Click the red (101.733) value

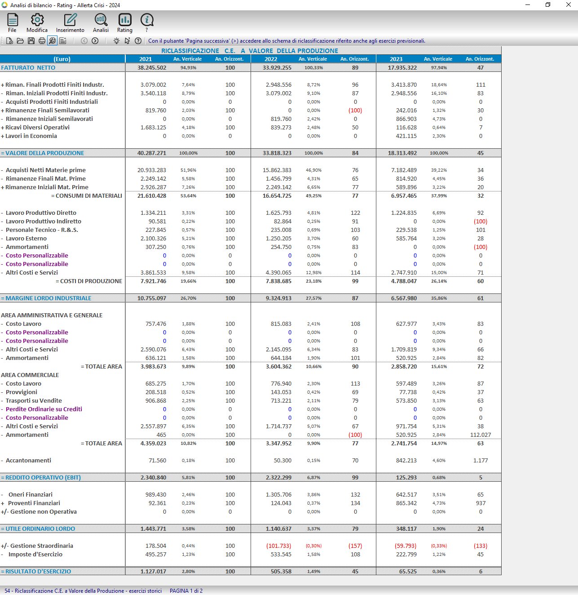[278, 546]
